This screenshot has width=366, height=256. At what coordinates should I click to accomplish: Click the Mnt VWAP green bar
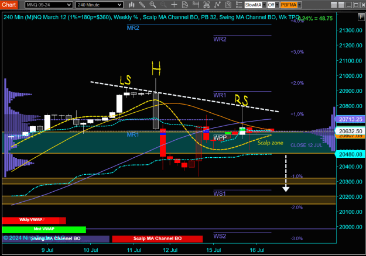coord(44,230)
